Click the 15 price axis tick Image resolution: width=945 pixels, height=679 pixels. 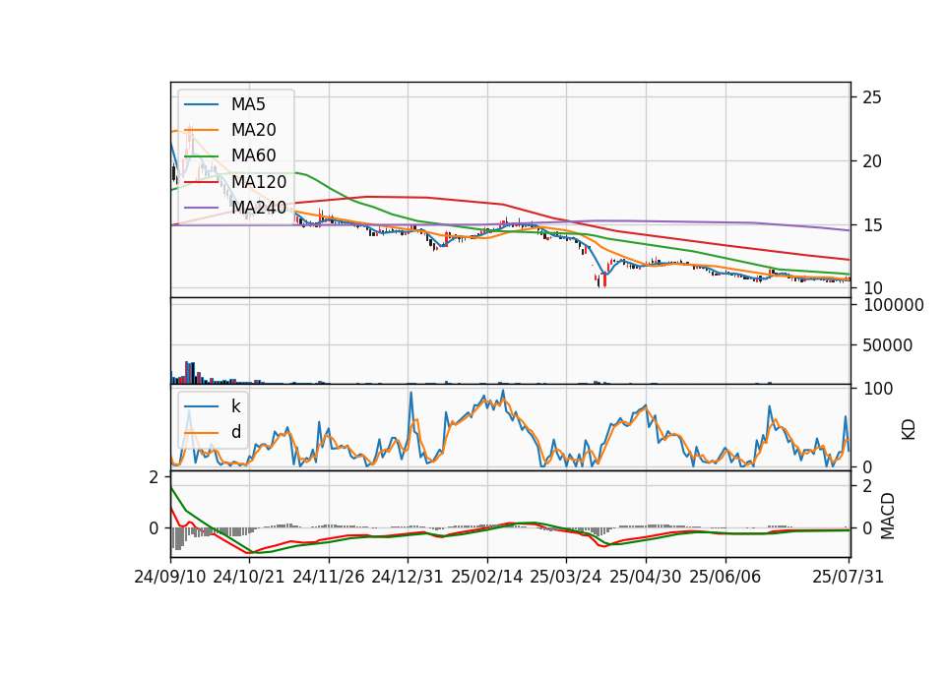point(871,225)
